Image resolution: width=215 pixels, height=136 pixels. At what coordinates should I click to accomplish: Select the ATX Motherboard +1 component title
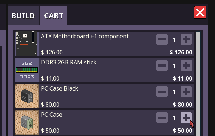click(x=85, y=36)
